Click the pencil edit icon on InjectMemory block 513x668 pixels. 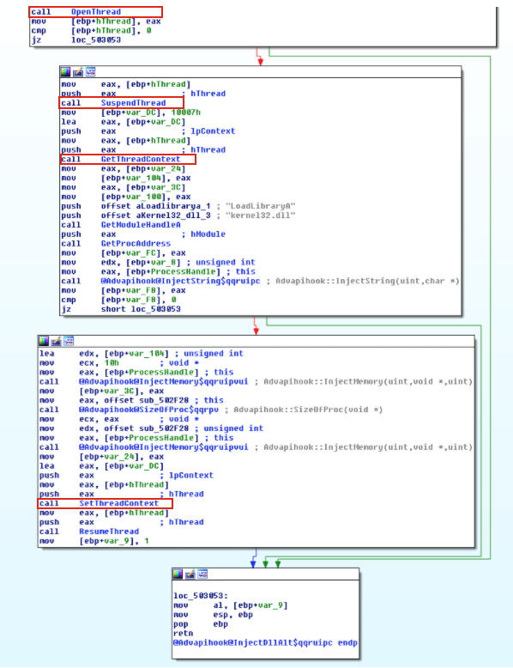[57, 341]
